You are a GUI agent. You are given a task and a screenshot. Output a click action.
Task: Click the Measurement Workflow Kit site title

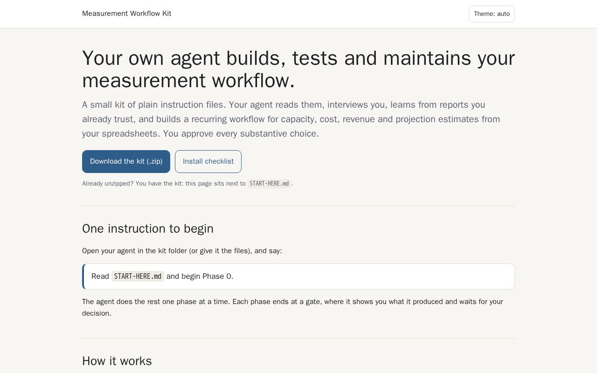126,14
